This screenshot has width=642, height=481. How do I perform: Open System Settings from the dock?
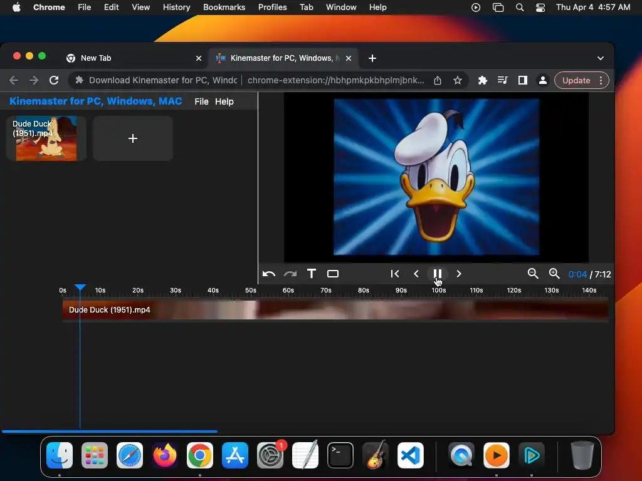tap(270, 455)
